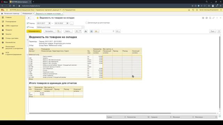Save the report using diskette icon
Viewport: 223px width, 125px height.
click(x=91, y=31)
